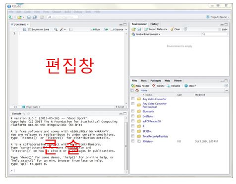This screenshot has height=184, width=236.
Task: Click the ellipsis go-to-directory button in Files pane
Action: click(x=227, y=90)
